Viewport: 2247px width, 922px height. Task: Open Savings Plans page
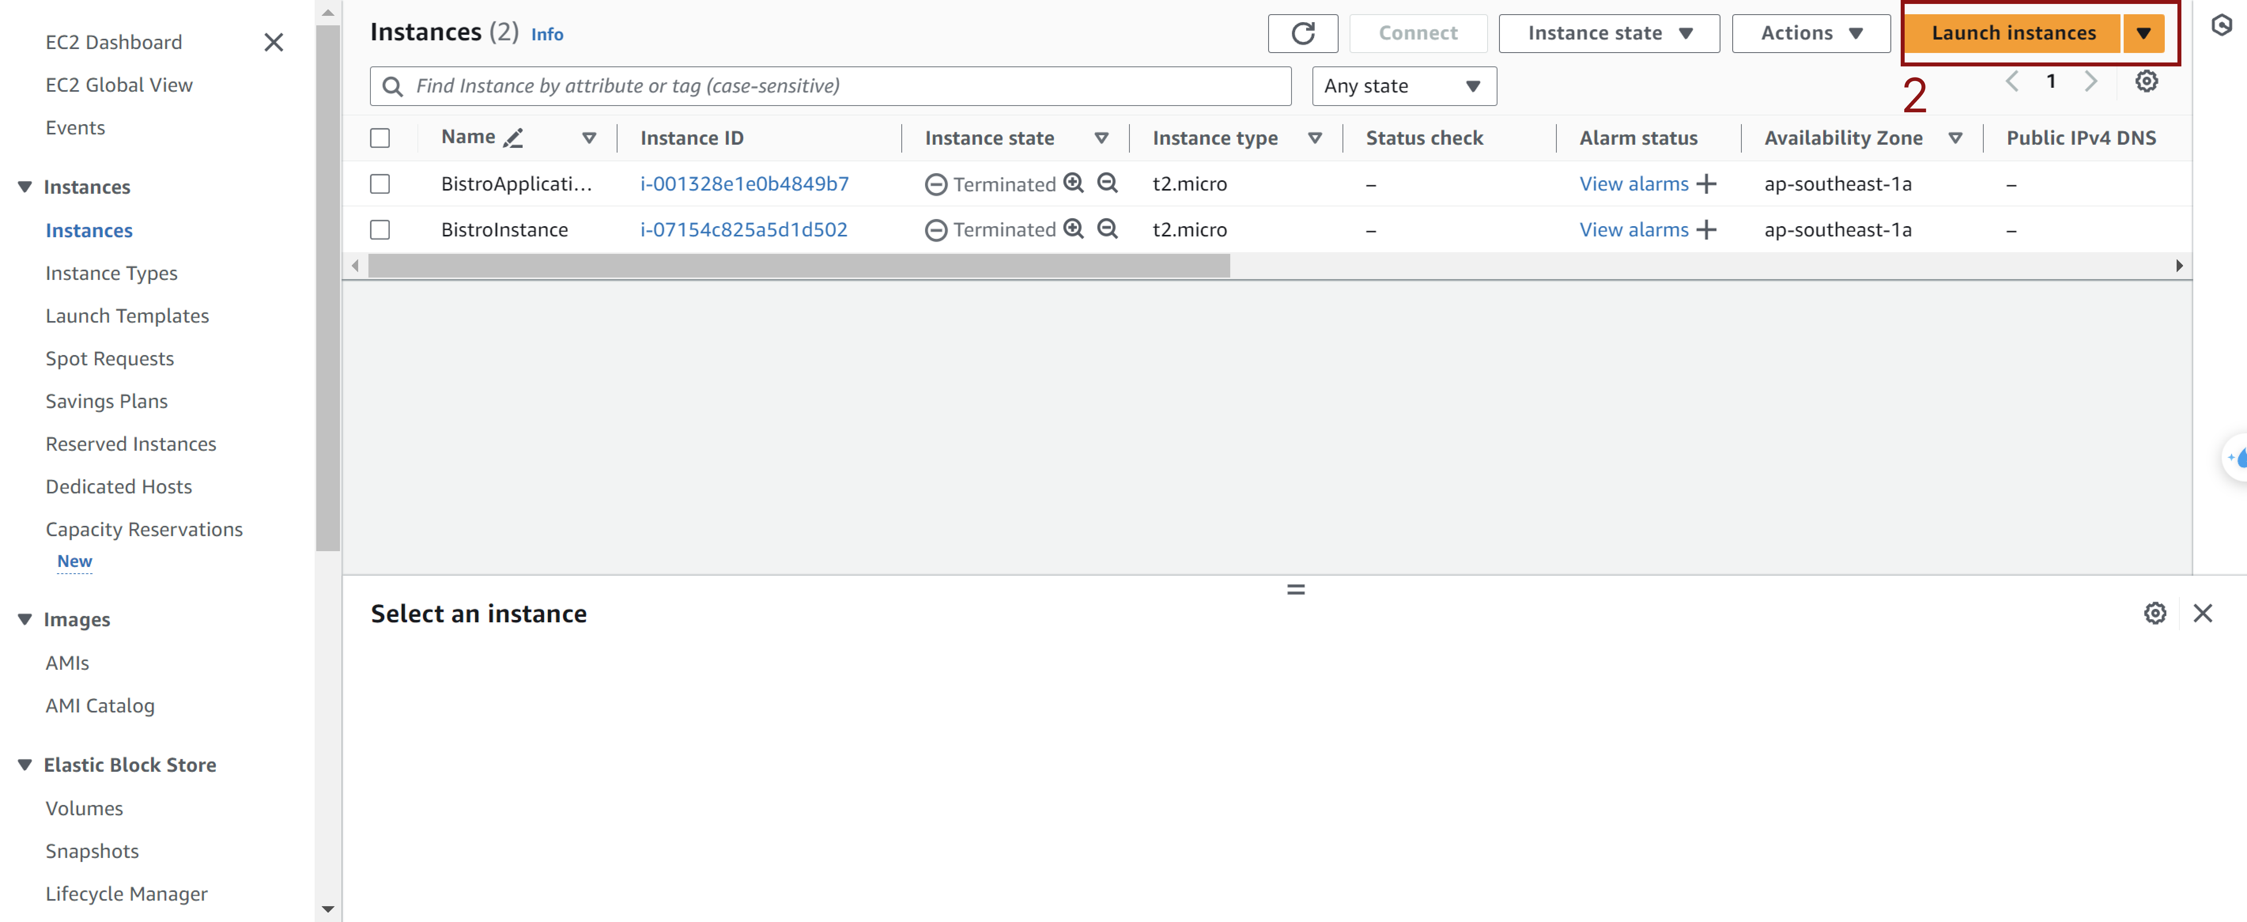[106, 401]
